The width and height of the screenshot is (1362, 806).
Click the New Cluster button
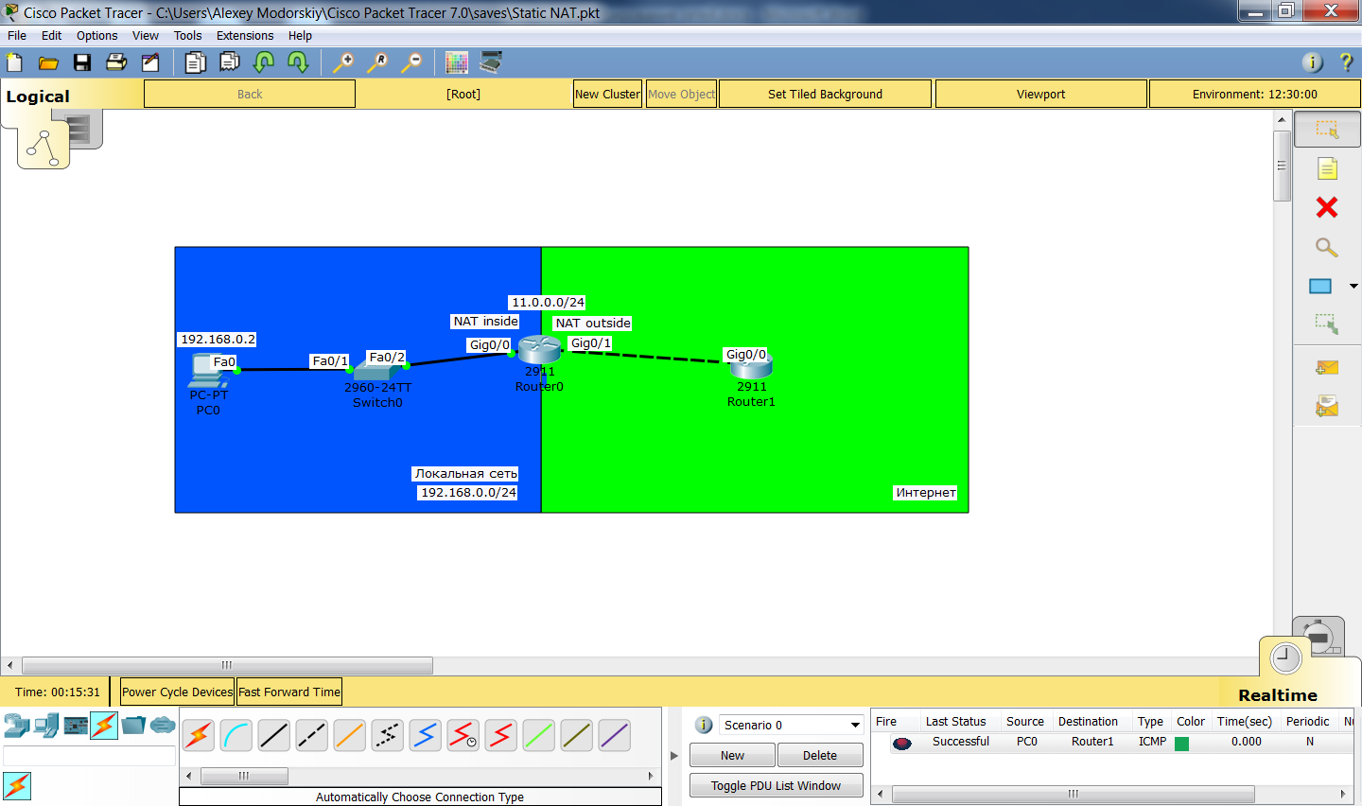pos(607,94)
